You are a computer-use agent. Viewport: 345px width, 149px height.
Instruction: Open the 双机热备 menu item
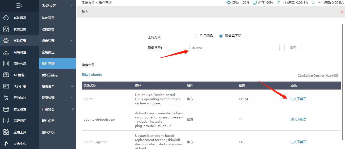48,29
